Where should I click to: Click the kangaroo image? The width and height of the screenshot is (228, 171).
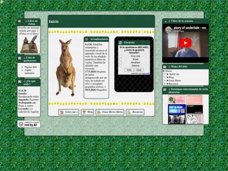pyautogui.click(x=66, y=68)
